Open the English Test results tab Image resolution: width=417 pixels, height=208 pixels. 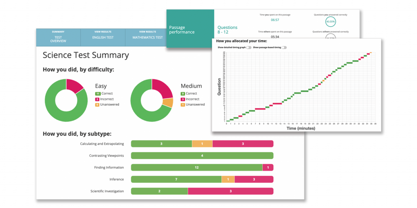103,37
